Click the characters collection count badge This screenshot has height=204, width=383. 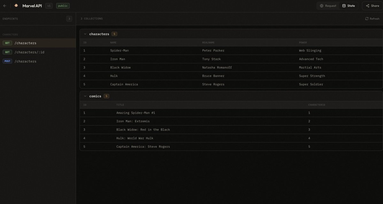coord(114,34)
